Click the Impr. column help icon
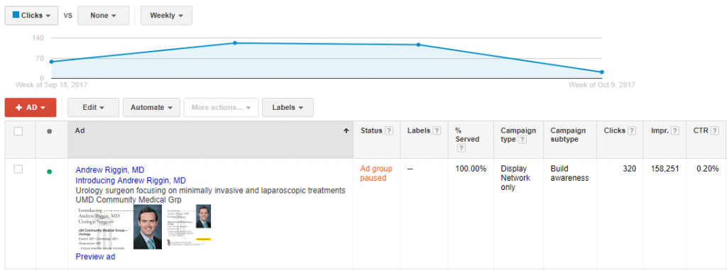The image size is (727, 270). pos(676,131)
